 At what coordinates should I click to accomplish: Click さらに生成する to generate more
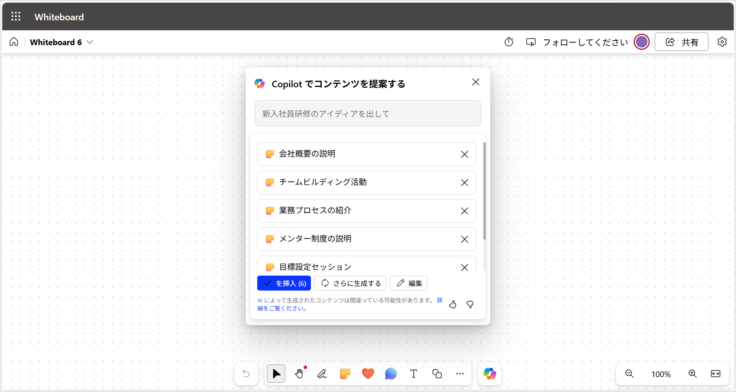coord(350,283)
